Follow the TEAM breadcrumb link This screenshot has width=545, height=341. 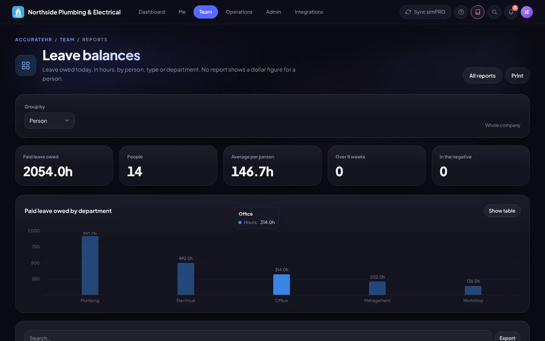click(67, 40)
